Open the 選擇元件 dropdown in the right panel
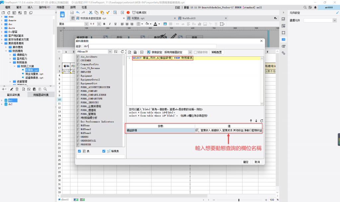Image resolution: width=340 pixels, height=202 pixels. 335,20
